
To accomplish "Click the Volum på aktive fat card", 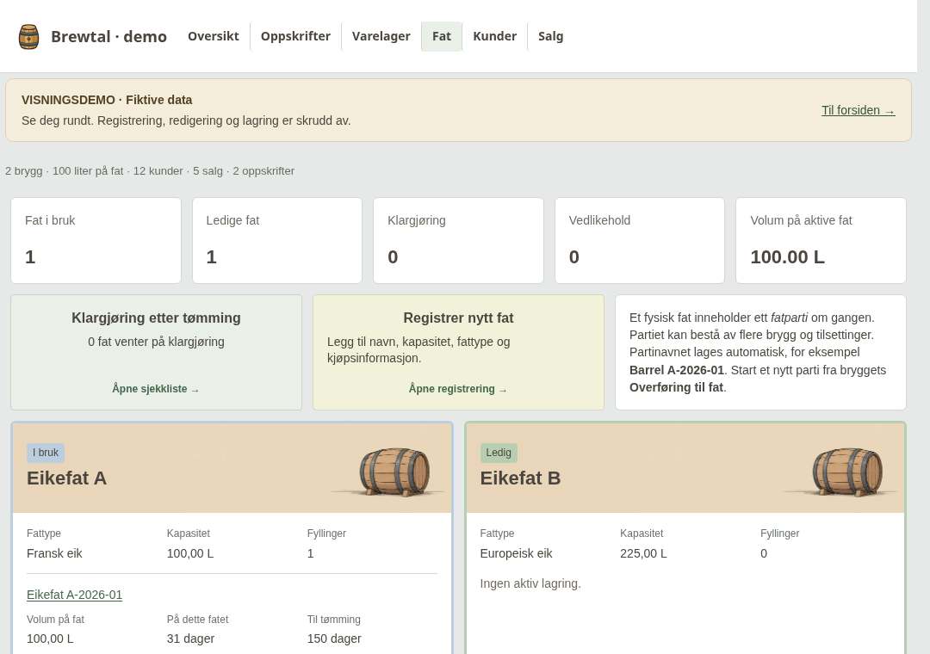I will pos(821,240).
